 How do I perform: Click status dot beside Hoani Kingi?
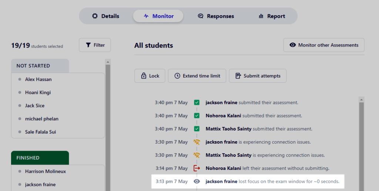[20, 93]
